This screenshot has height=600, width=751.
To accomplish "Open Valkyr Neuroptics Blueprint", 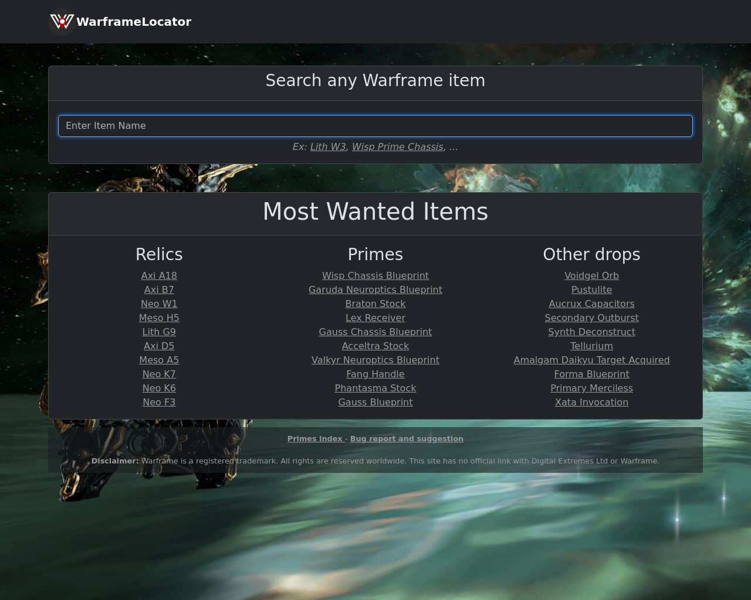I will 375,360.
